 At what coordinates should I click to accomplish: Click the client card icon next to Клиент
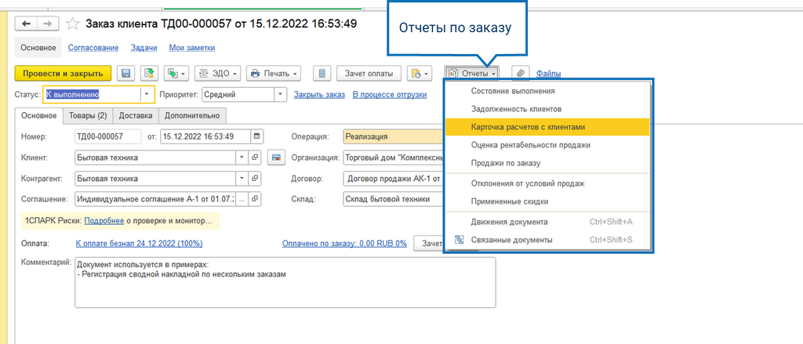(276, 158)
